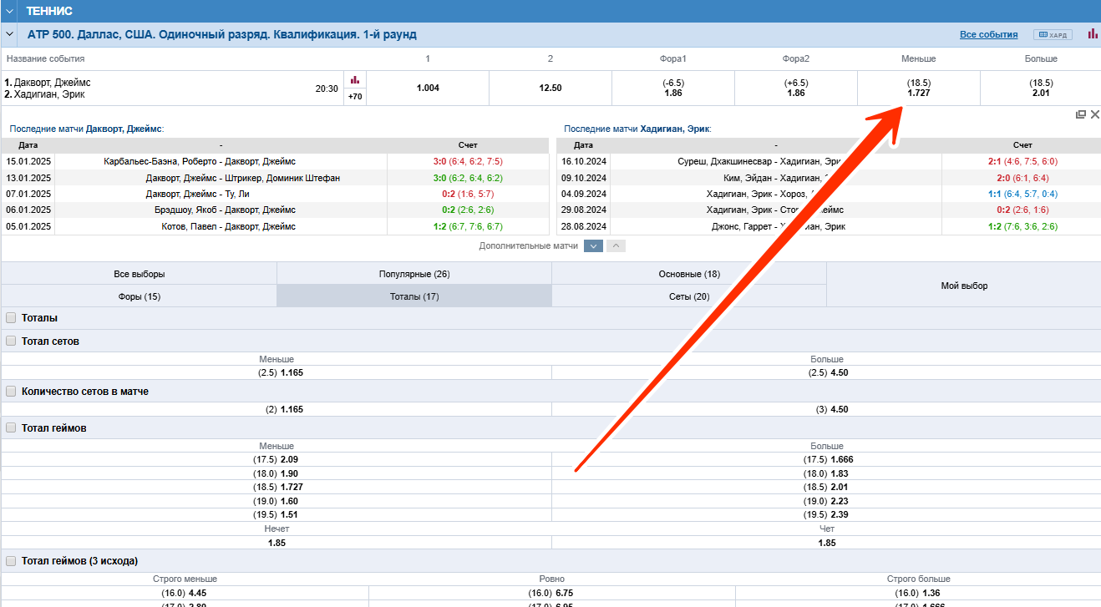Expand additional matches down arrow
The height and width of the screenshot is (607, 1101).
593,245
